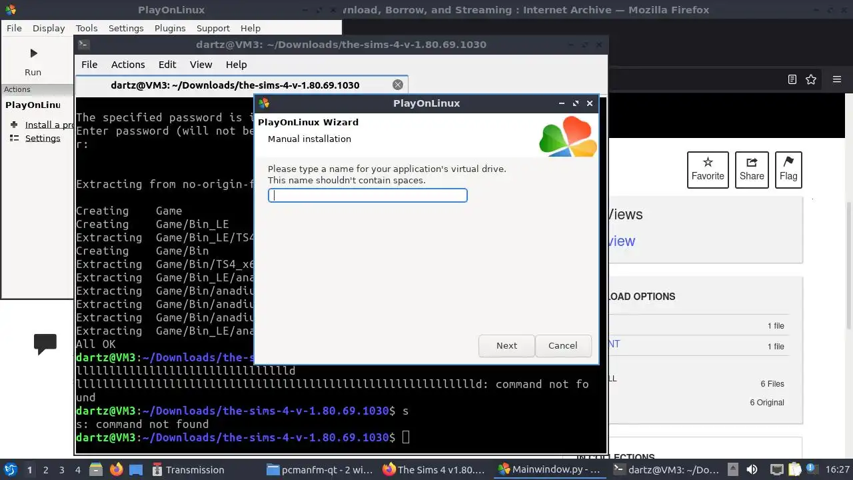Image resolution: width=853 pixels, height=480 pixels.
Task: Open the Help menu in PlayOnLinux menubar
Action: click(251, 28)
